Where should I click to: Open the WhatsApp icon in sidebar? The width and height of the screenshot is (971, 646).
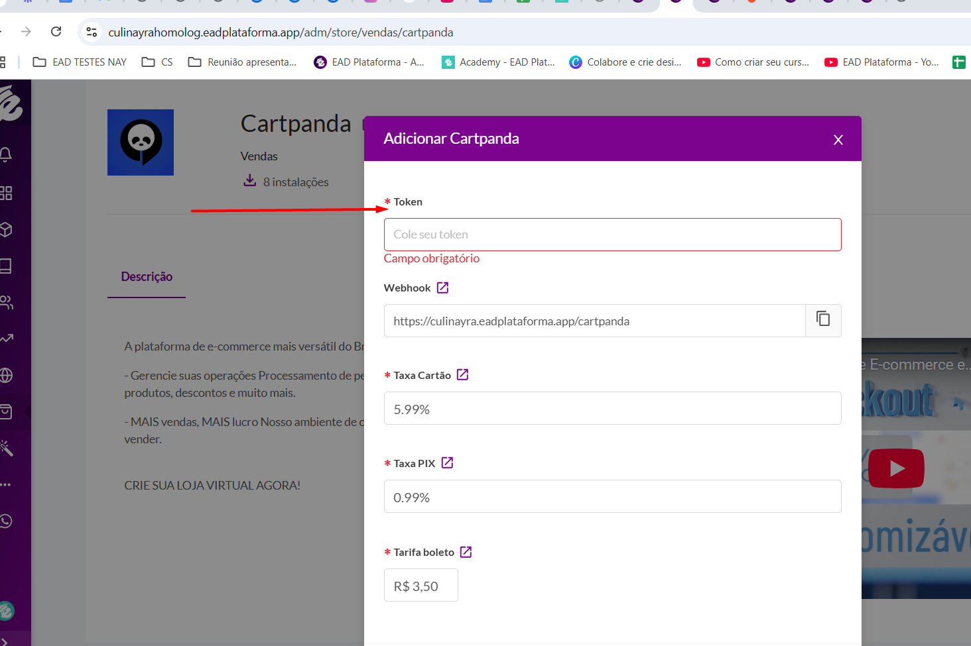[5, 521]
